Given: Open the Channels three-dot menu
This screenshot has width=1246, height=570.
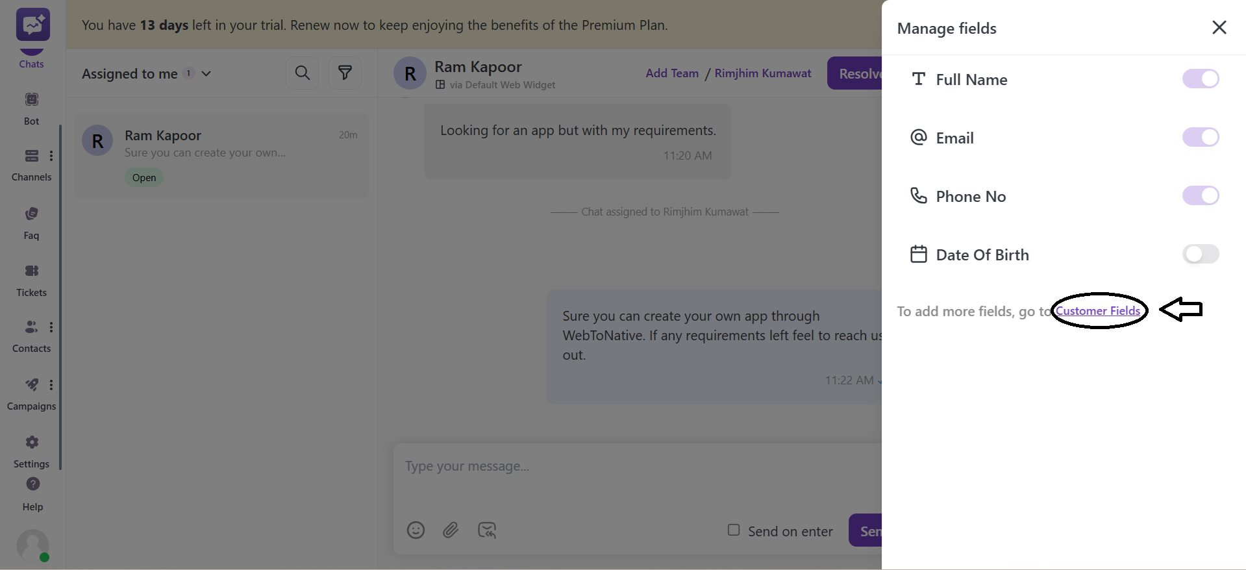Looking at the screenshot, I should click(51, 156).
